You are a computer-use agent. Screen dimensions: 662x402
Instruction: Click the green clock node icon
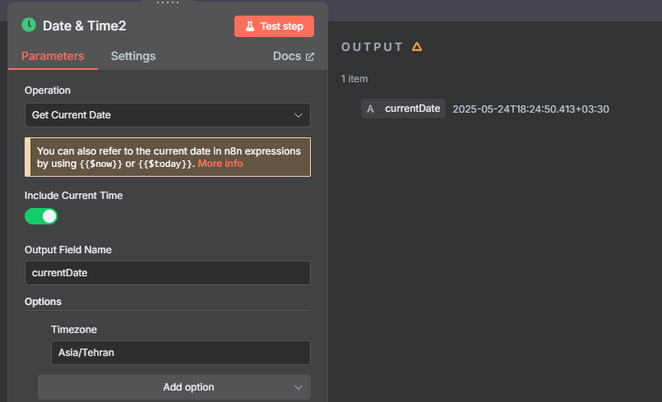tap(29, 25)
